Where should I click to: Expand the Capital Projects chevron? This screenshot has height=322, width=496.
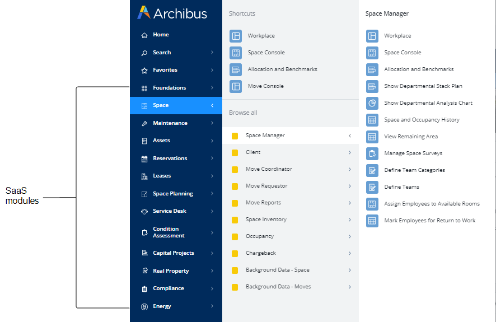point(212,253)
